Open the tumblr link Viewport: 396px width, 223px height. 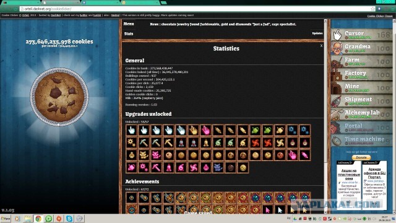coord(97,15)
